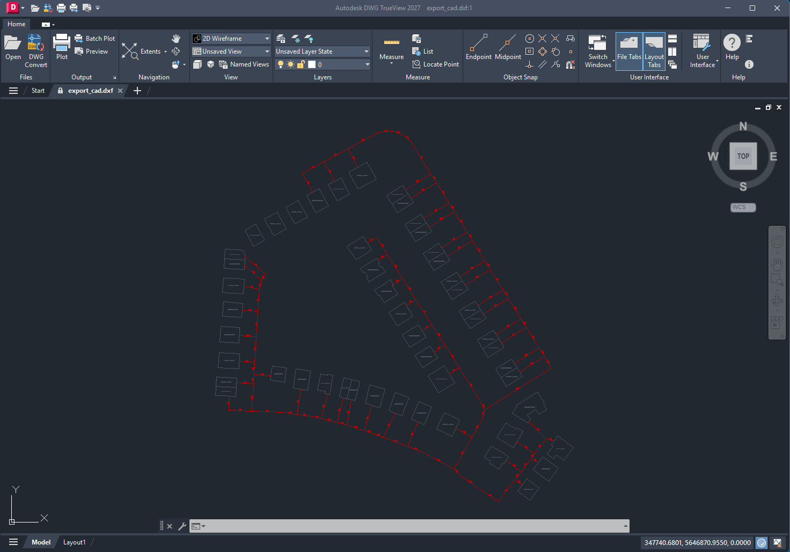Click the navigation bar zoom tool
Viewport: 790px width, 552px height.
(777, 280)
